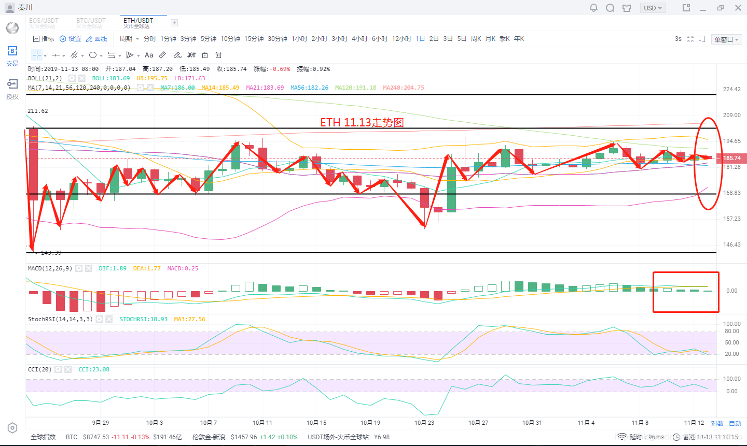Select the 15分钟 timeframe
Screen dimensions: 747x446
pyautogui.click(x=254, y=39)
